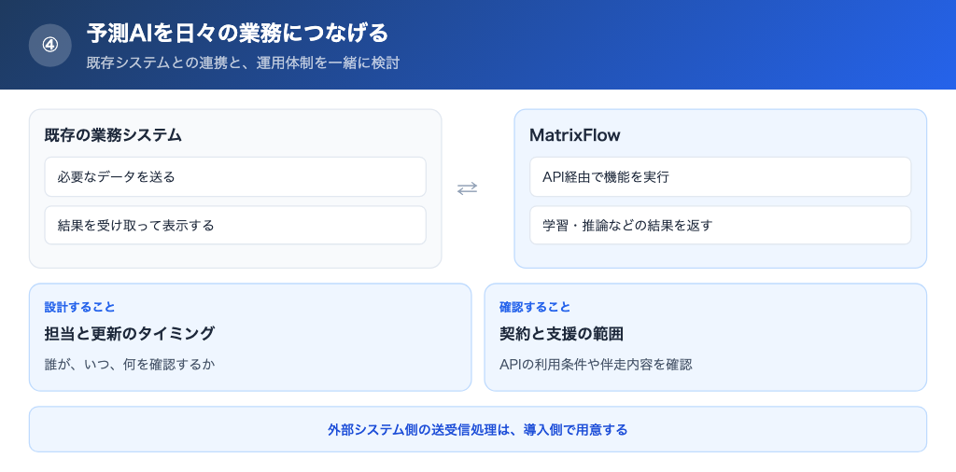This screenshot has width=956, height=472.
Task: Click the 担当と更新のタイミング heading
Action: coord(130,334)
